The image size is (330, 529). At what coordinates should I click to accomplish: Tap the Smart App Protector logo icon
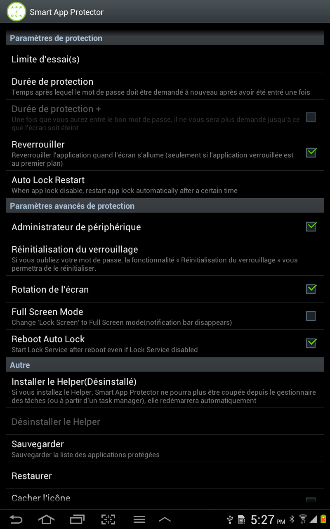click(x=16, y=12)
